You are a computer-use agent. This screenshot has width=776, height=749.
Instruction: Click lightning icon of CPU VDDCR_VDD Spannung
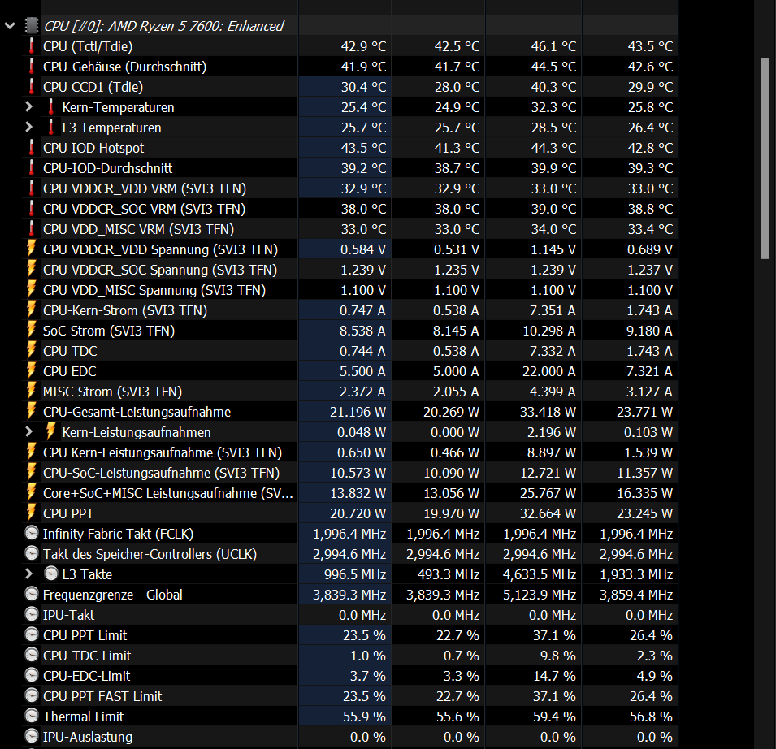pos(31,249)
